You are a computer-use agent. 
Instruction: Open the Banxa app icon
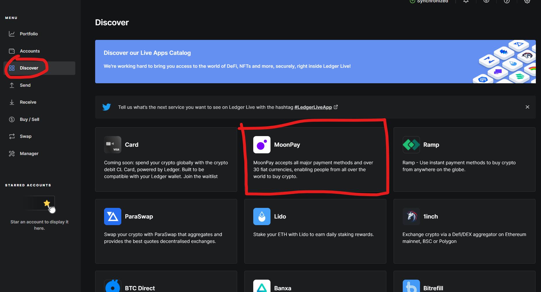pos(262,286)
